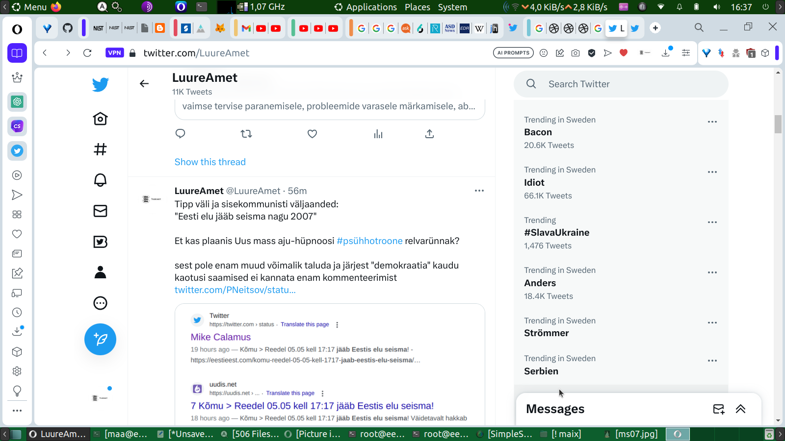Open Twitter home timeline
Image resolution: width=785 pixels, height=441 pixels.
coord(100,119)
